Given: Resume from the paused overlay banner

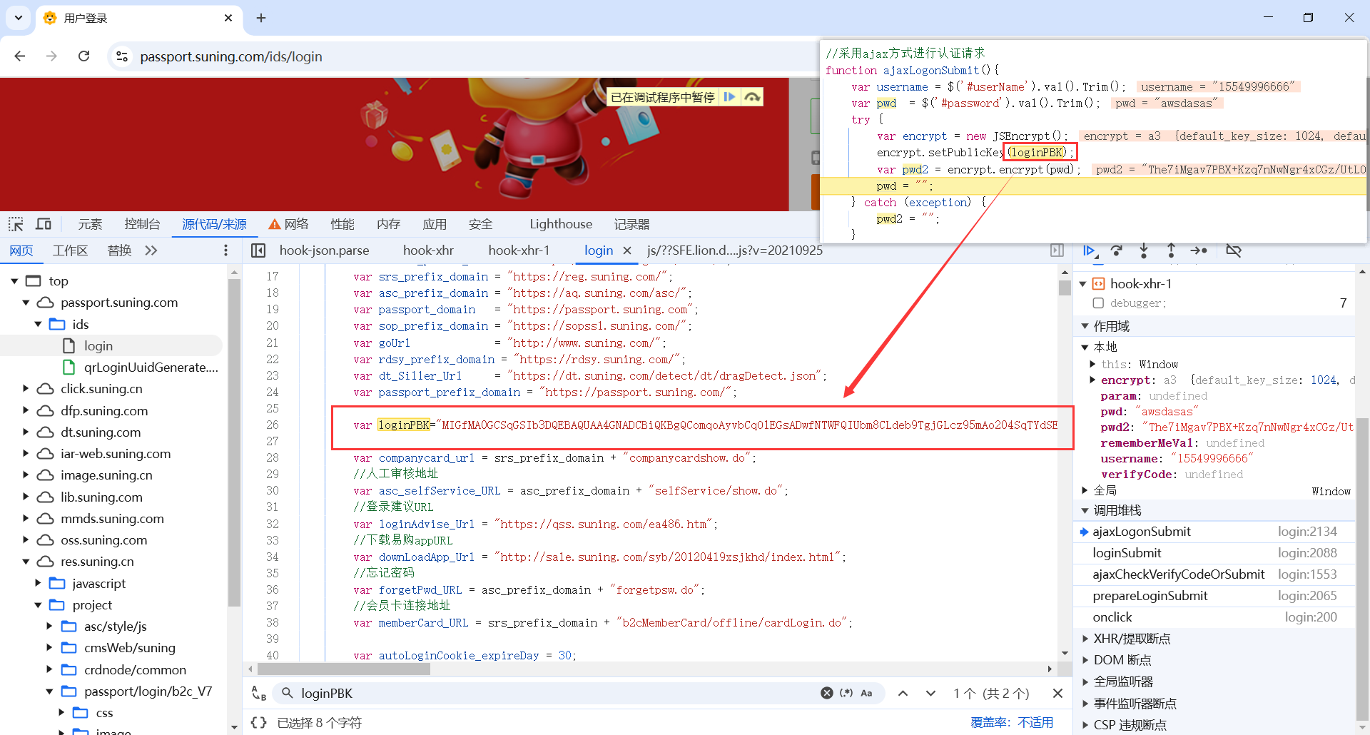Looking at the screenshot, I should click(x=729, y=97).
